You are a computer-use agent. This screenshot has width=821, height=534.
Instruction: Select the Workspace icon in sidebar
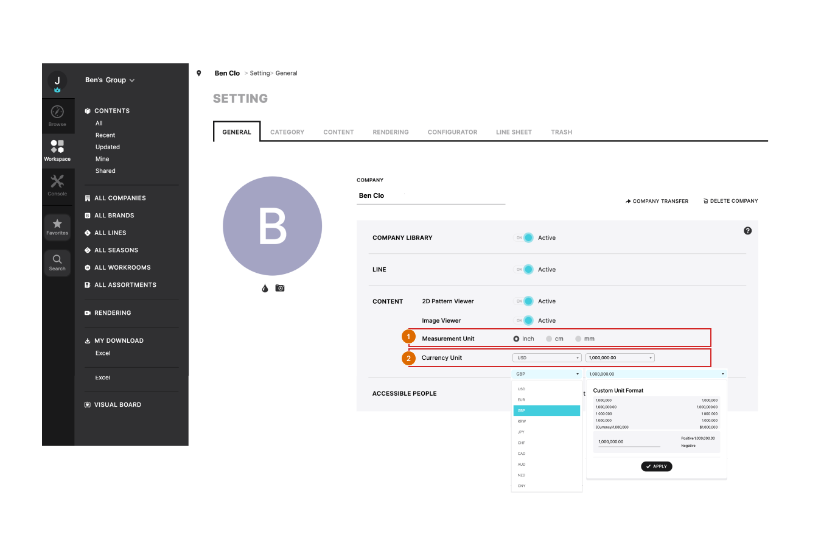(57, 147)
